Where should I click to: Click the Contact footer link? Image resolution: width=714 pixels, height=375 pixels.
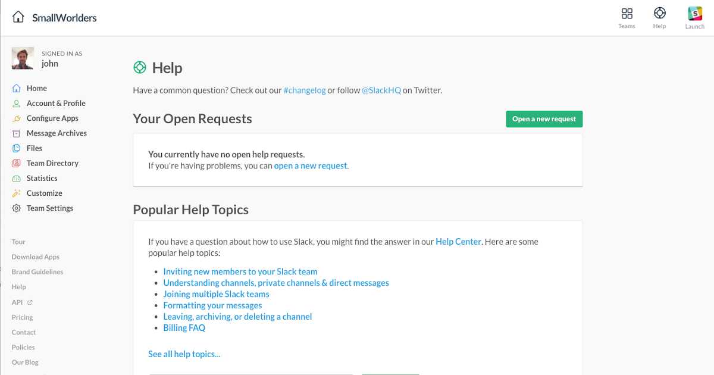[24, 332]
